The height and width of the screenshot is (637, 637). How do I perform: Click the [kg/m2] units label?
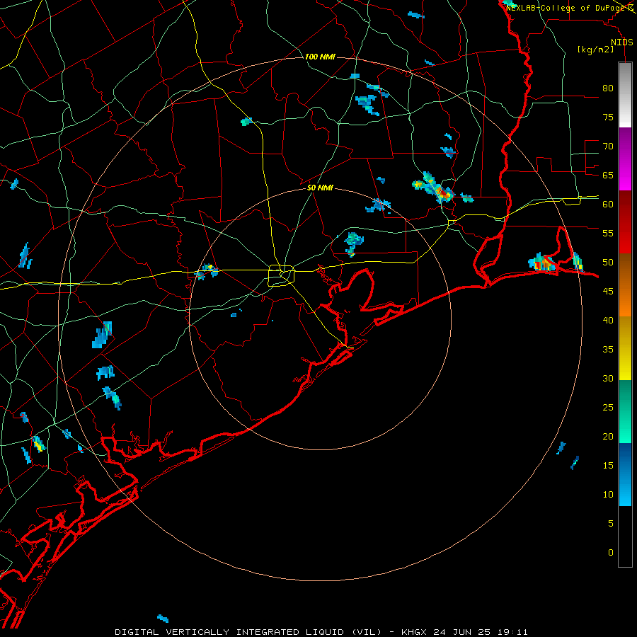pos(595,50)
